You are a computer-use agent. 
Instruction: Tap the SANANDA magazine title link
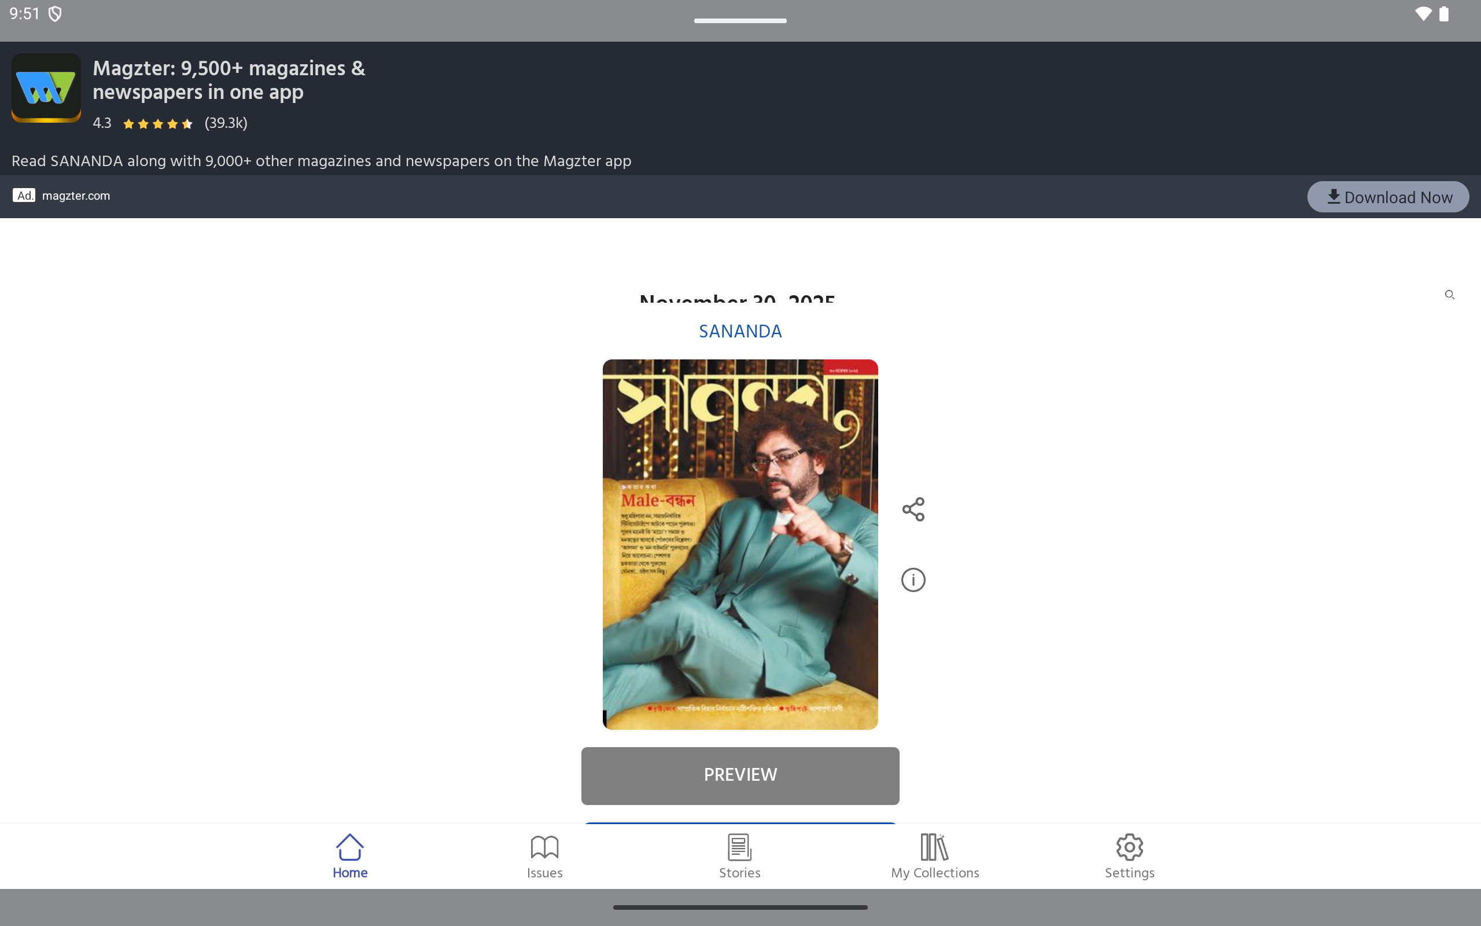[740, 331]
